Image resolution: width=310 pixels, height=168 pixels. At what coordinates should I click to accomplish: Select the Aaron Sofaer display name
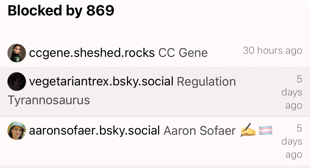200,131
